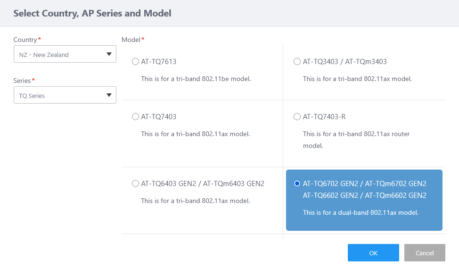The image size is (459, 268).
Task: Click the 'TQ Series' selection text
Action: pos(32,96)
